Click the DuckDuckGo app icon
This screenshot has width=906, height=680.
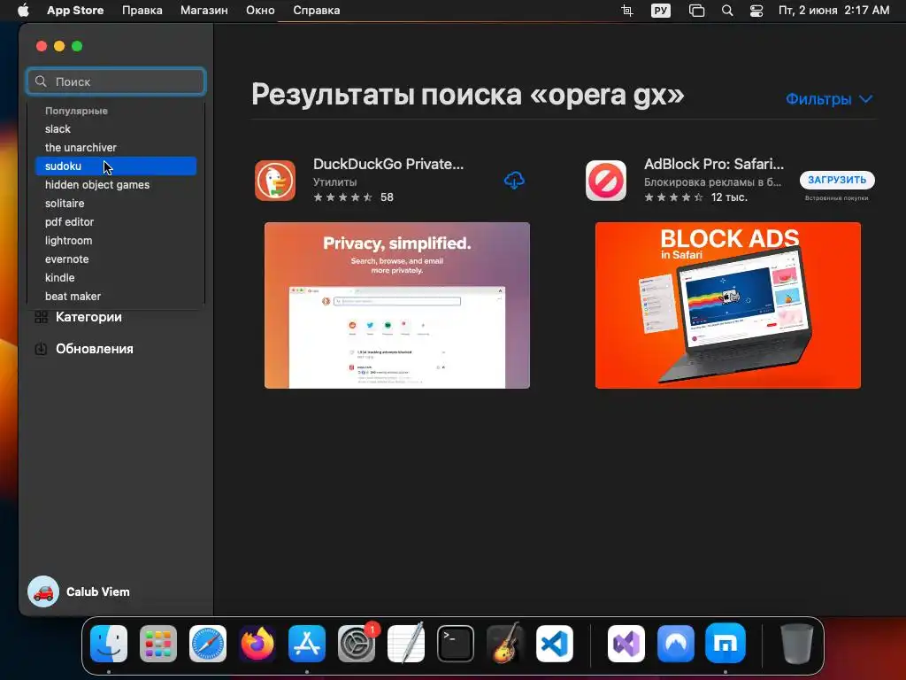275,181
